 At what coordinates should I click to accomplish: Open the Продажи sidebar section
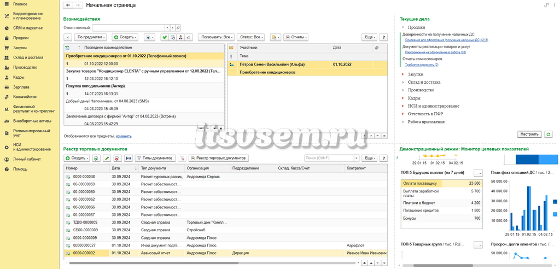point(21,38)
